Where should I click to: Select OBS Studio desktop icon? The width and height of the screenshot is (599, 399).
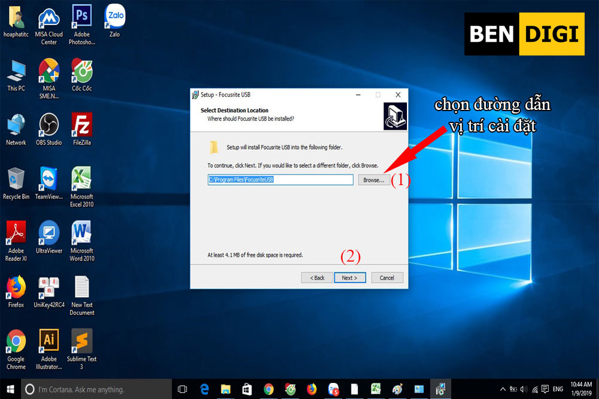(49, 130)
